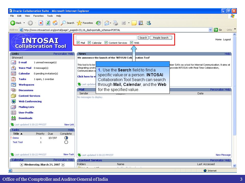Refresh the Mail portlet via green arrows icon
This screenshot has height=183, width=245.
click(x=79, y=155)
